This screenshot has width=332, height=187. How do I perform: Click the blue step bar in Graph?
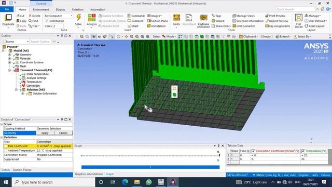coord(150,167)
